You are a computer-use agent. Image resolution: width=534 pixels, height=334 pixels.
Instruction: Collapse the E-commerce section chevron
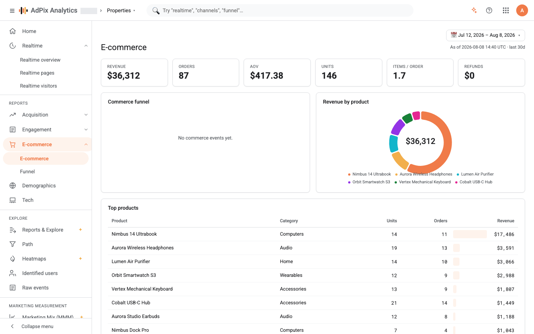coord(86,144)
